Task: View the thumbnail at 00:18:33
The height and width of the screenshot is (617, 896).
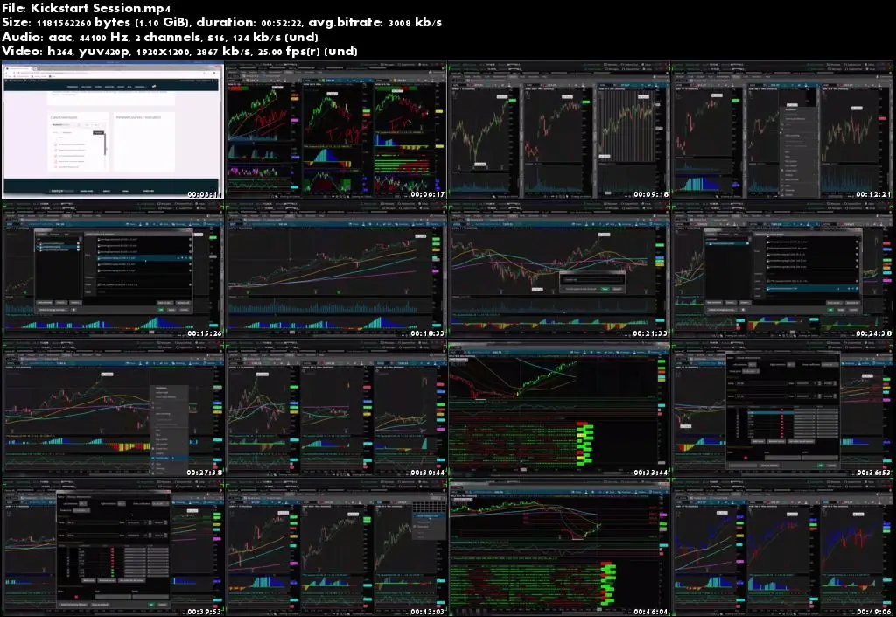Action: point(336,270)
